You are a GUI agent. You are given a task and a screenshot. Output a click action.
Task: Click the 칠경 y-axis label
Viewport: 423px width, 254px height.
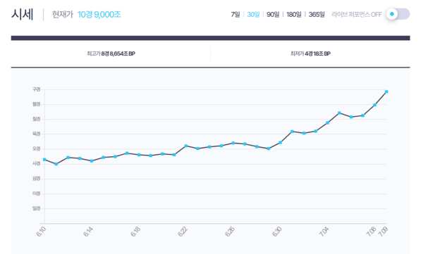click(x=37, y=119)
